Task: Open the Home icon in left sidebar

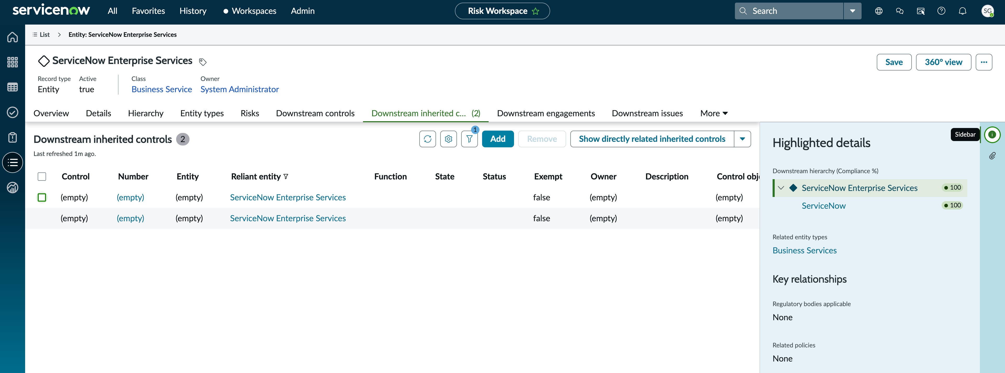Action: [13, 37]
